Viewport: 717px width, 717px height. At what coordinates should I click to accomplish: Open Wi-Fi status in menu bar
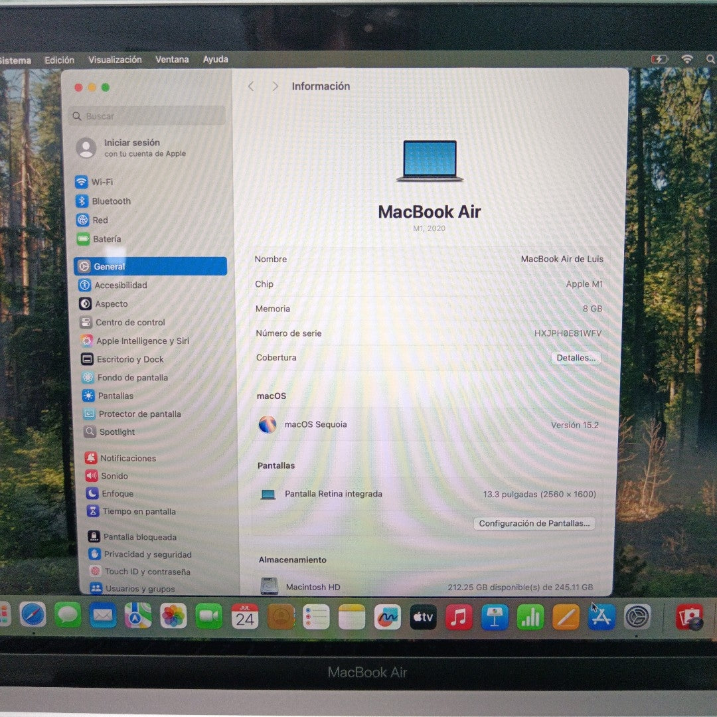687,59
